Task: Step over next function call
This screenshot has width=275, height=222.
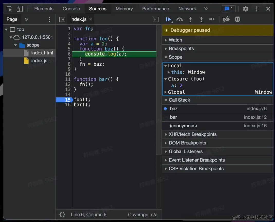Action: (x=179, y=20)
